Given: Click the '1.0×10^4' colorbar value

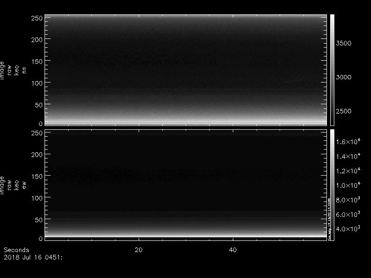Looking at the screenshot, I should (348, 185).
